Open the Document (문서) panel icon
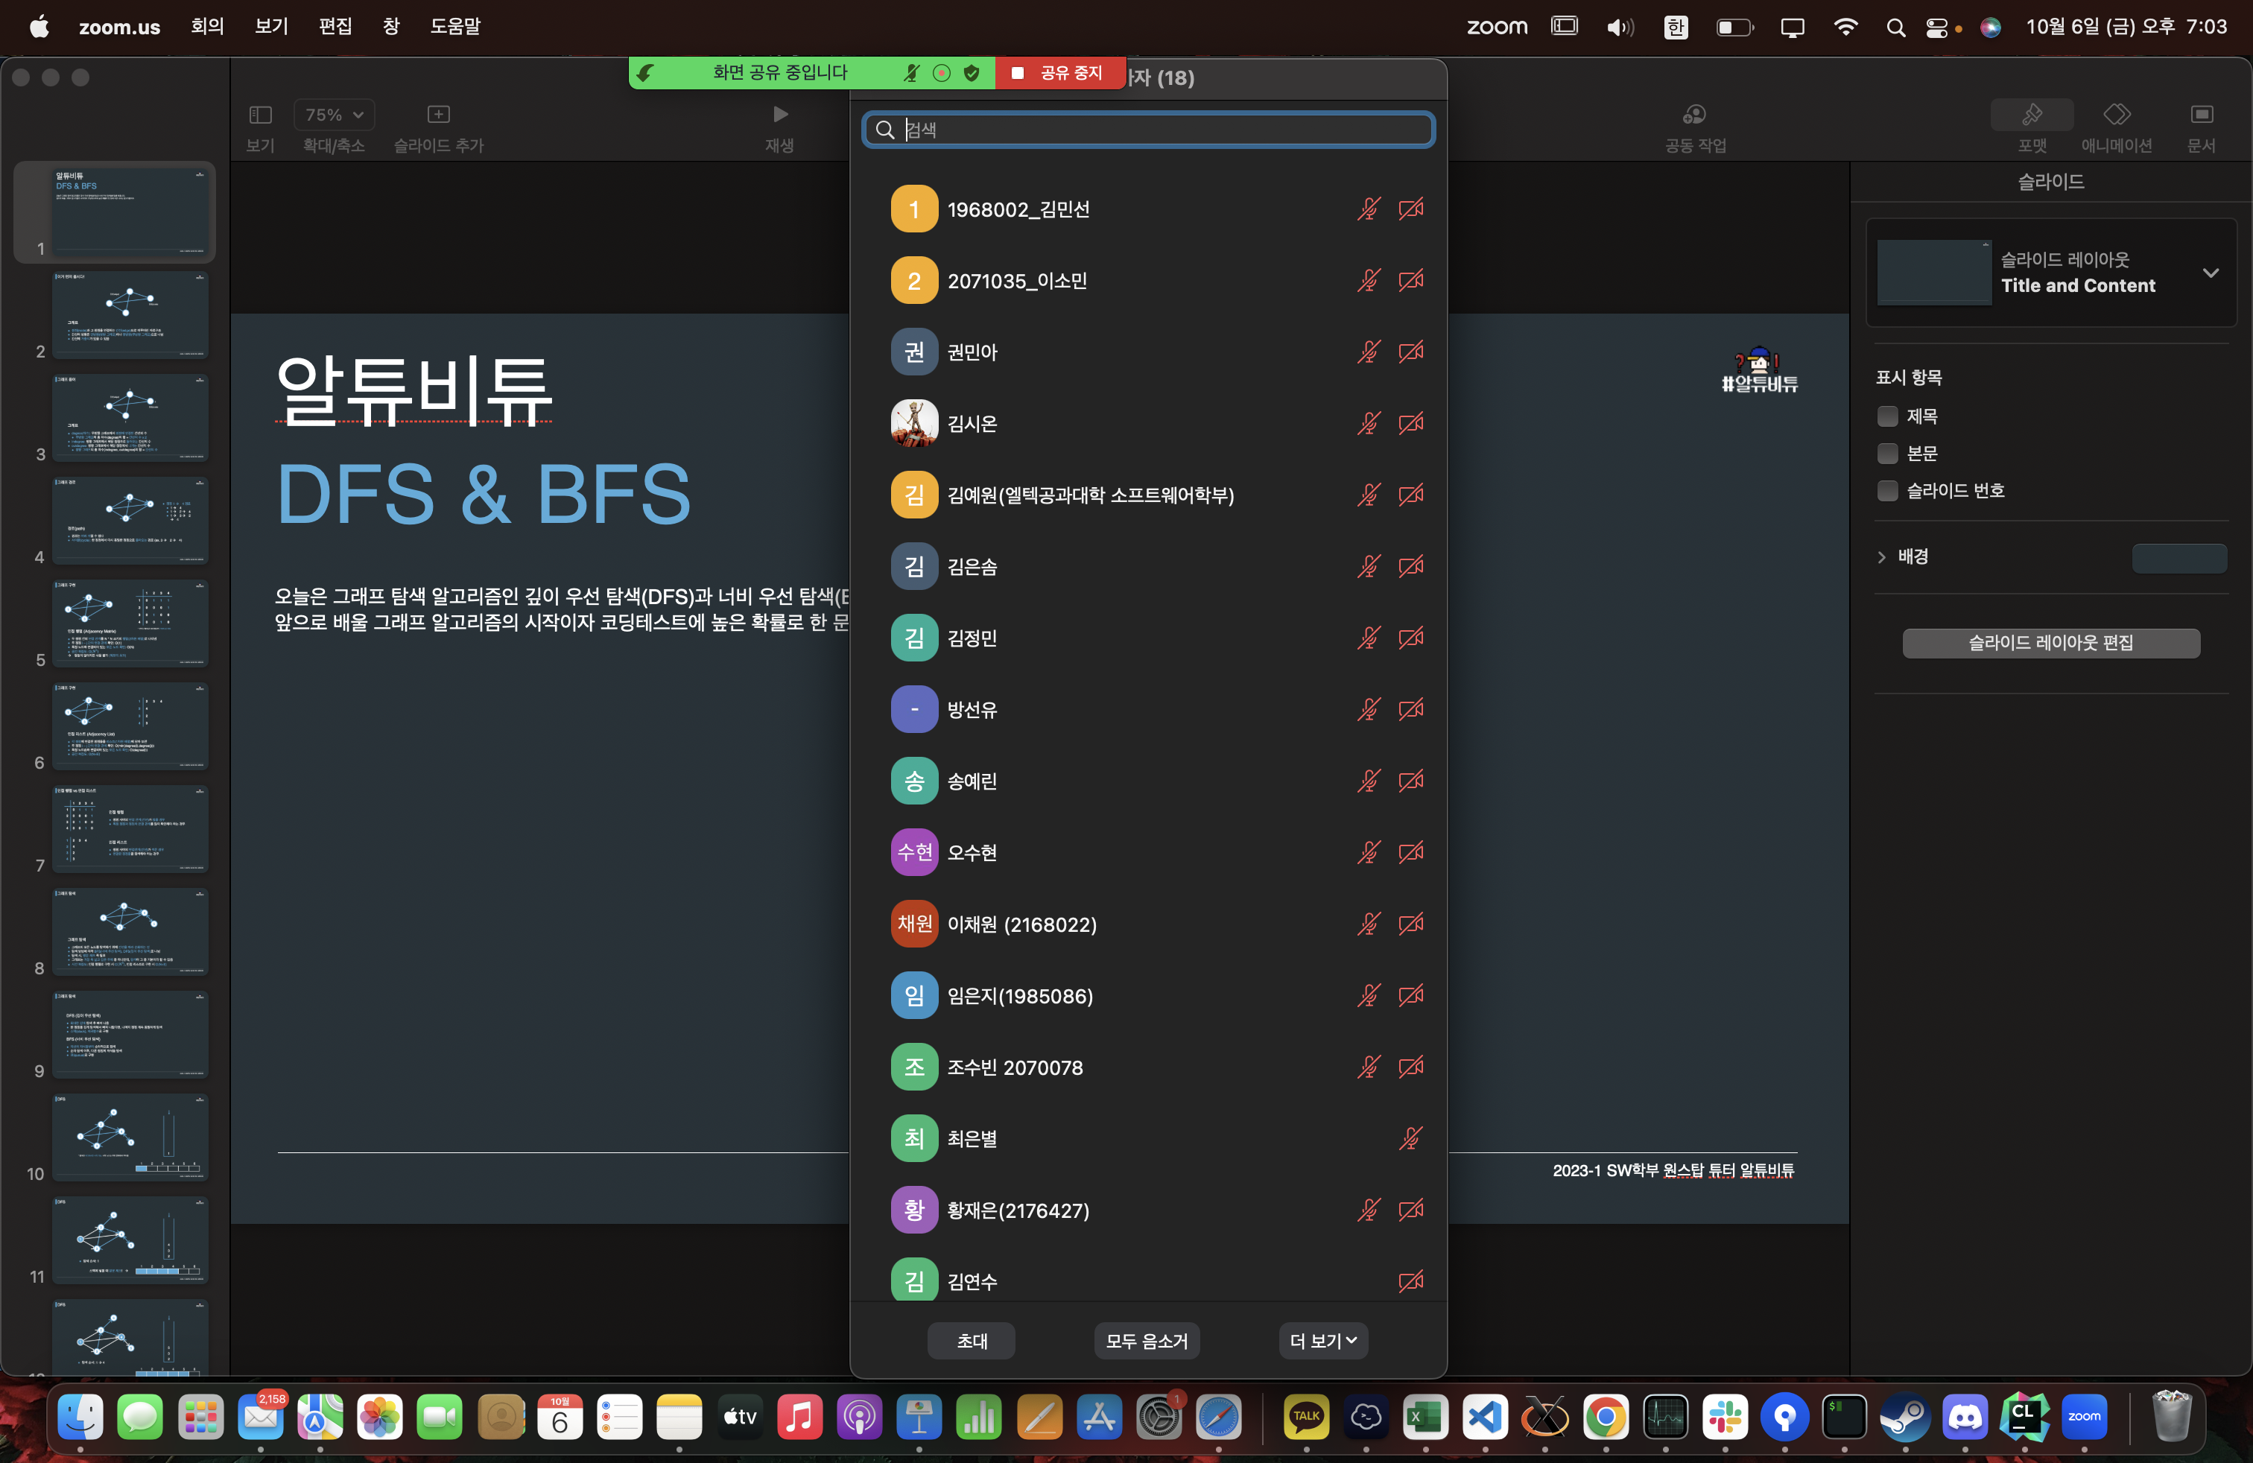2253x1463 pixels. (x=2202, y=115)
